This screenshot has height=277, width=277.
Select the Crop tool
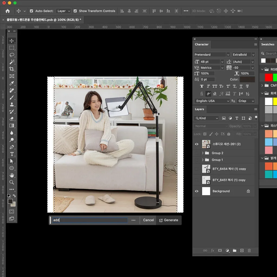point(12,69)
